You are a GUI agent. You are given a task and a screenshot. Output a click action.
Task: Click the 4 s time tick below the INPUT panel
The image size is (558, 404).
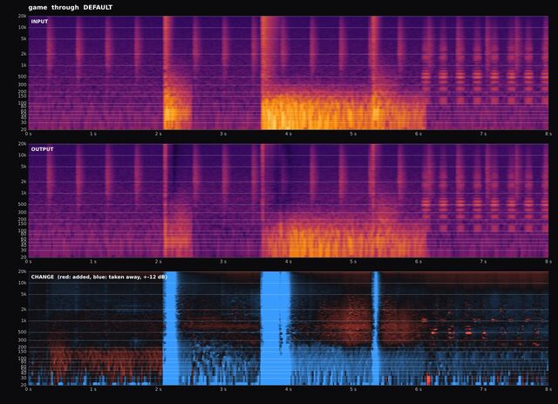coord(289,134)
